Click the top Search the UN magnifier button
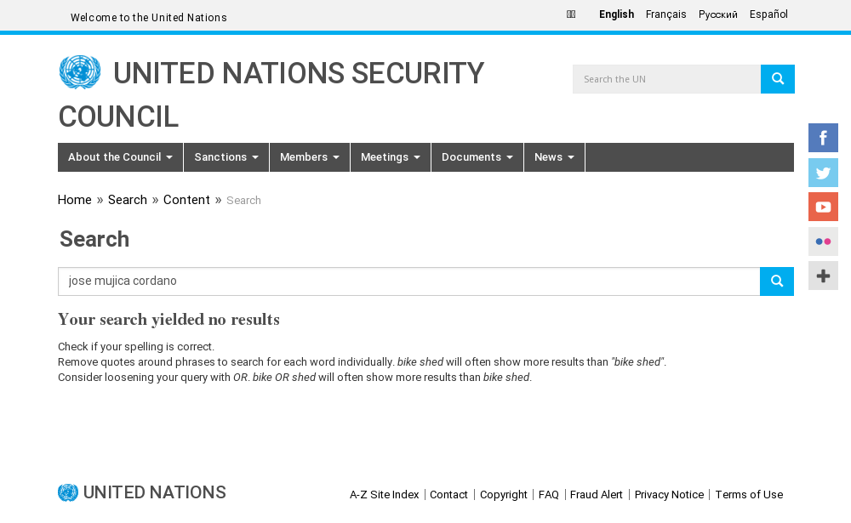Viewport: 851px width, 523px height. coord(777,79)
